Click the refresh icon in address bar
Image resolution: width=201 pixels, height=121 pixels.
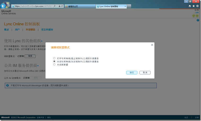click(x=62, y=6)
